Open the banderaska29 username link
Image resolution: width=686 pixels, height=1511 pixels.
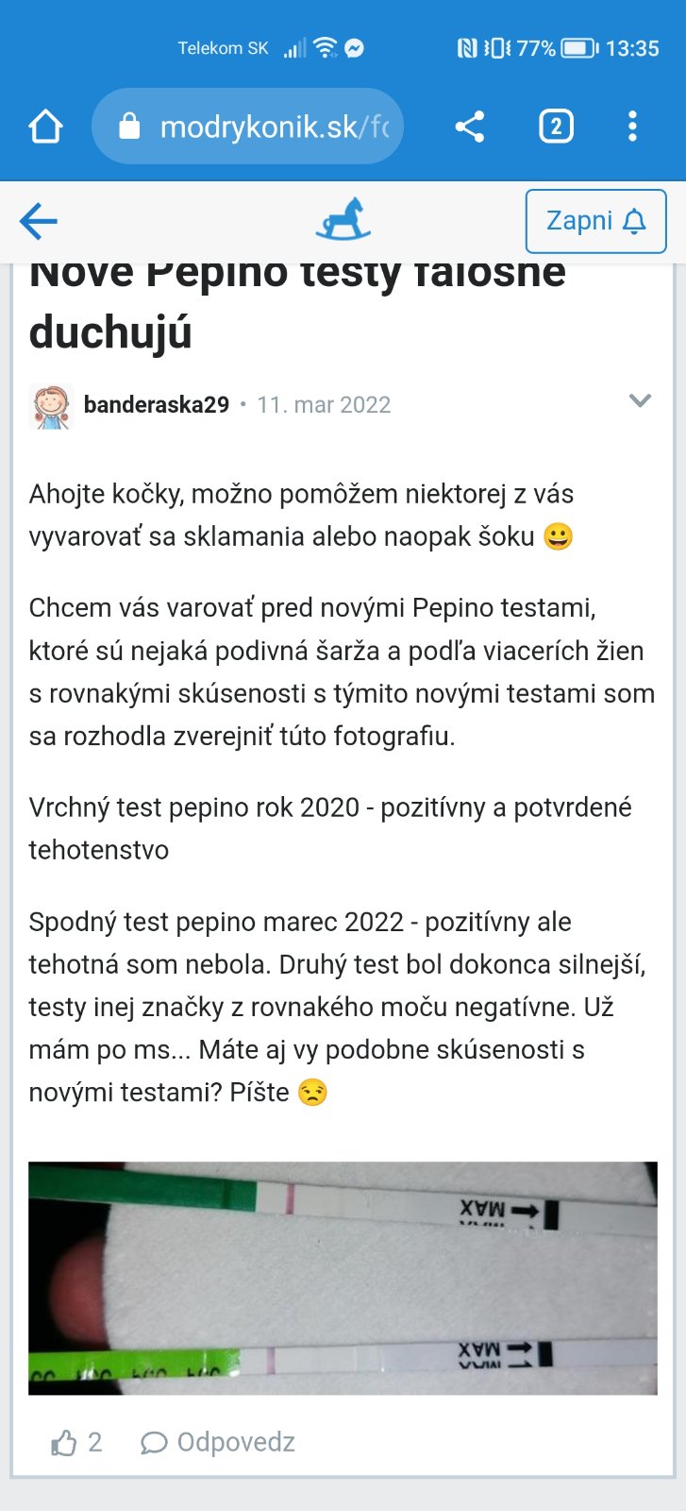tap(157, 405)
